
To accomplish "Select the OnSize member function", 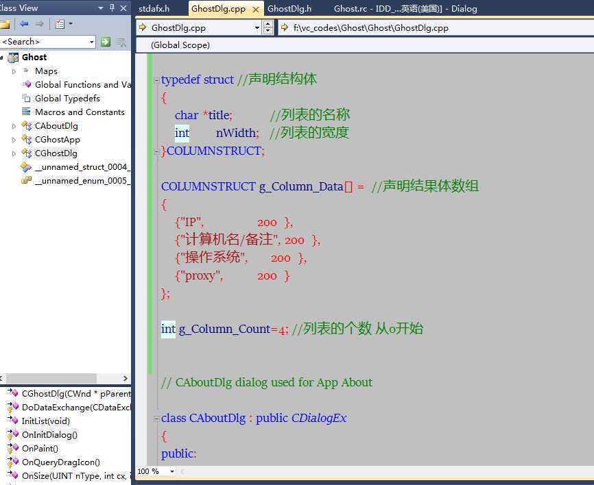I will click(76, 476).
